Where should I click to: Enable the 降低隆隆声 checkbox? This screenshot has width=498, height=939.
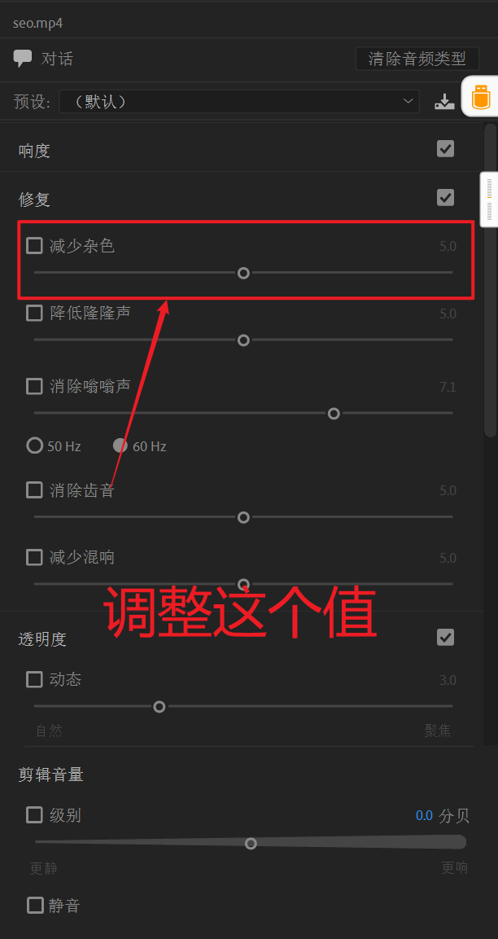pyautogui.click(x=34, y=313)
